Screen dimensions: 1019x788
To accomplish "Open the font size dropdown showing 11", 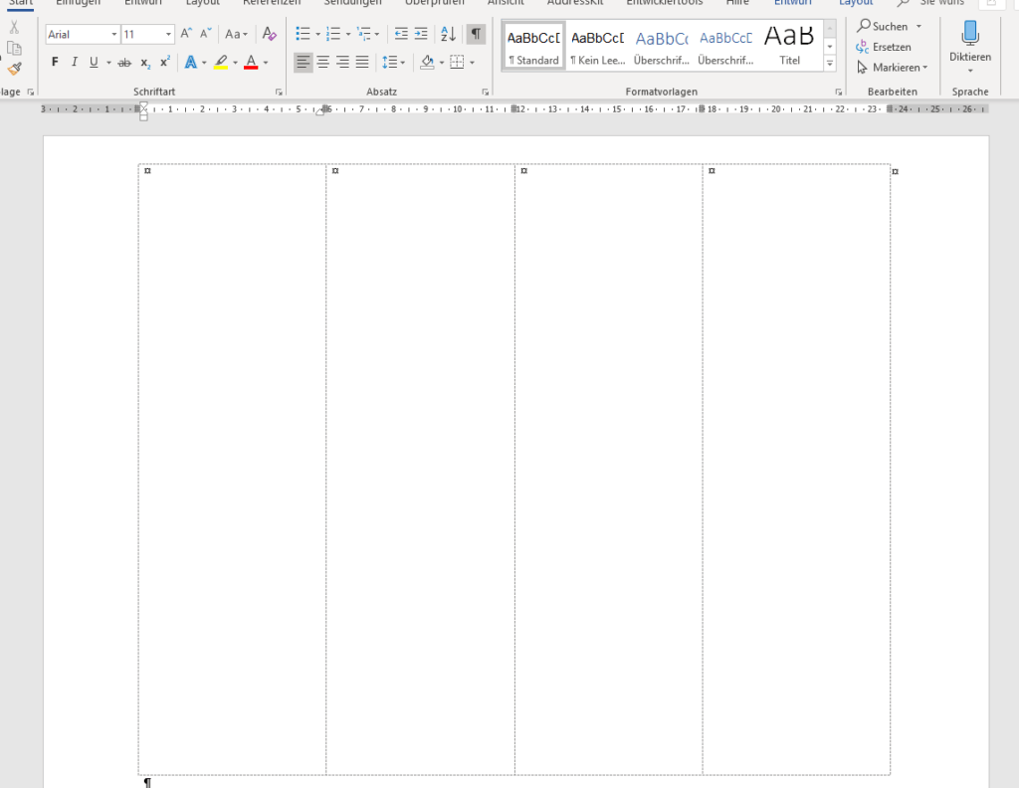I will [168, 35].
